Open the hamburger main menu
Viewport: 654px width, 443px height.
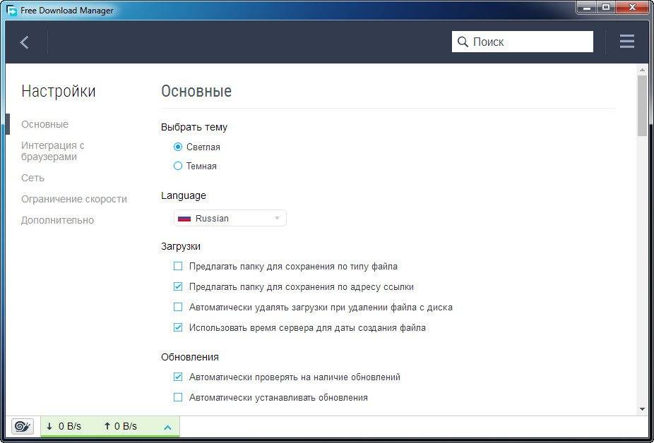(627, 42)
